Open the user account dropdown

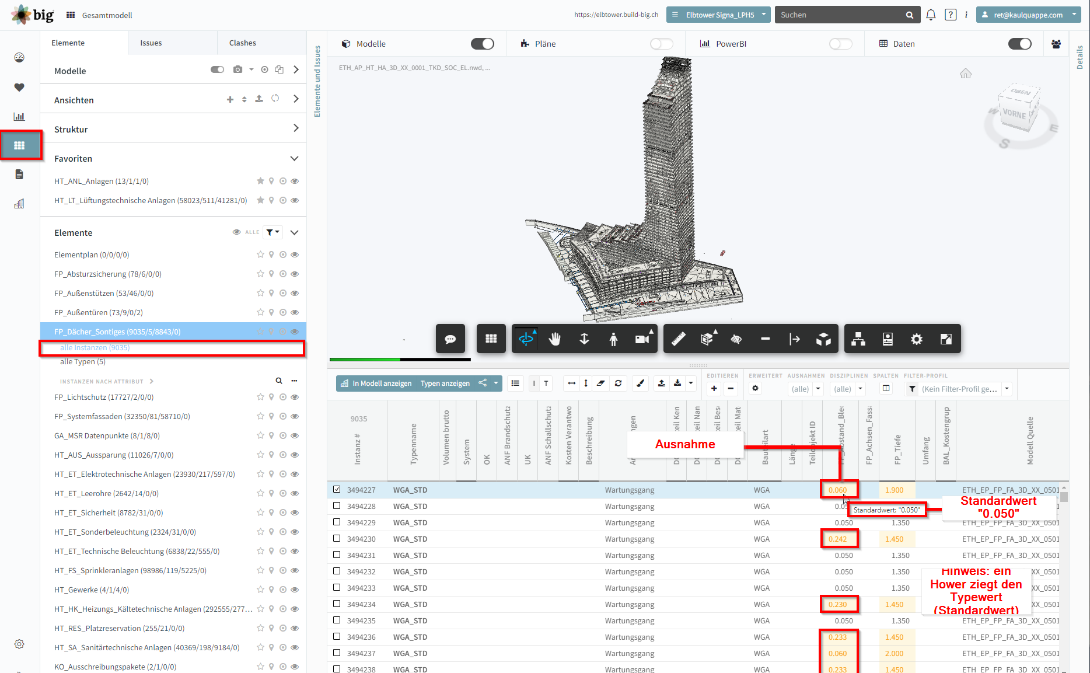(1029, 15)
